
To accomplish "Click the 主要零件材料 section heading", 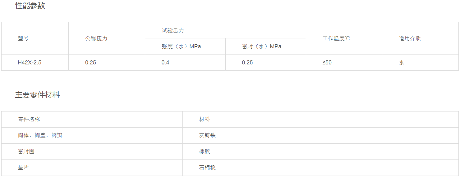I will [38, 95].
